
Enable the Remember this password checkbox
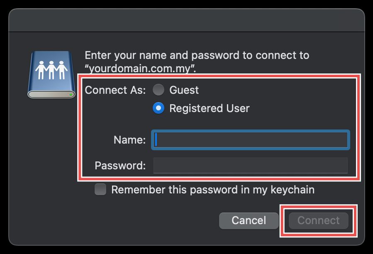point(100,190)
